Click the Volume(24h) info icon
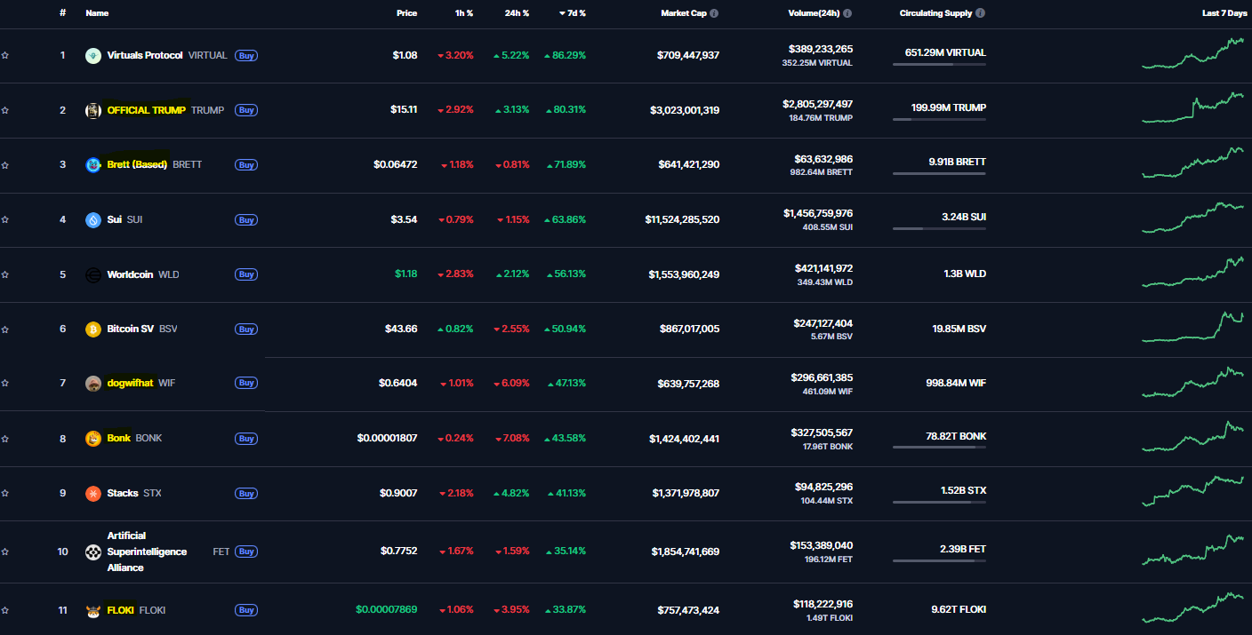This screenshot has width=1252, height=635. pyautogui.click(x=847, y=13)
